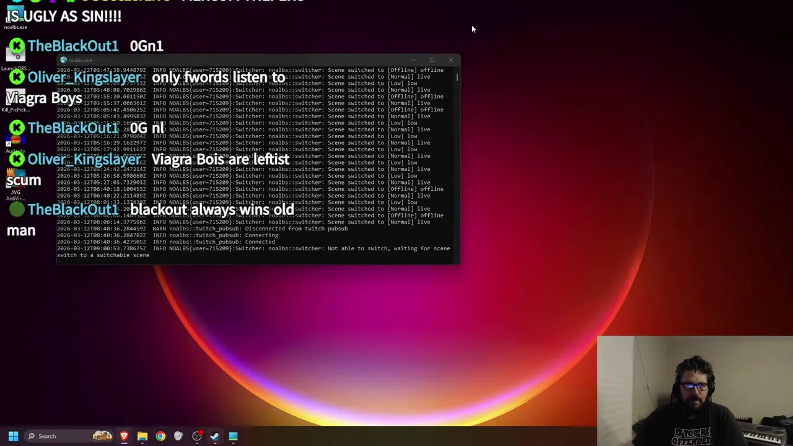Open File Explorer from the taskbar

click(142, 436)
